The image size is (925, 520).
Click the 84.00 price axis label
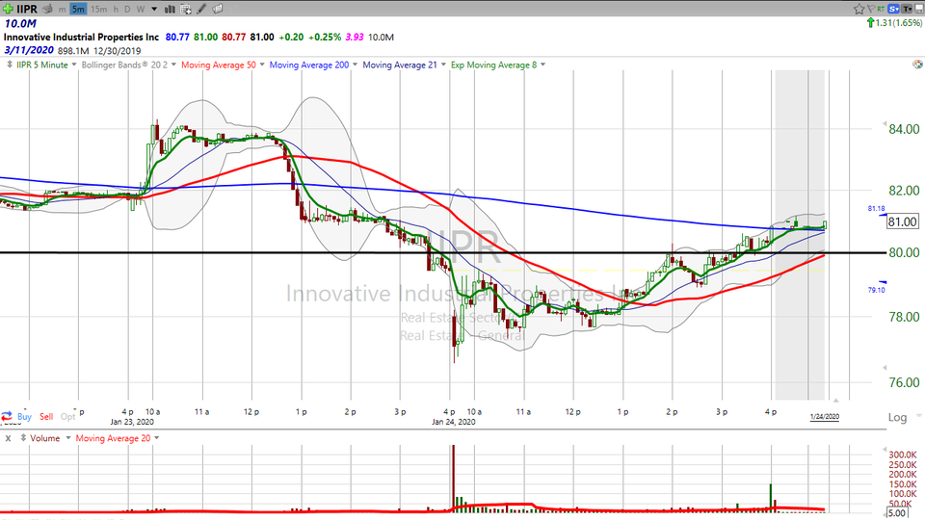pyautogui.click(x=904, y=129)
